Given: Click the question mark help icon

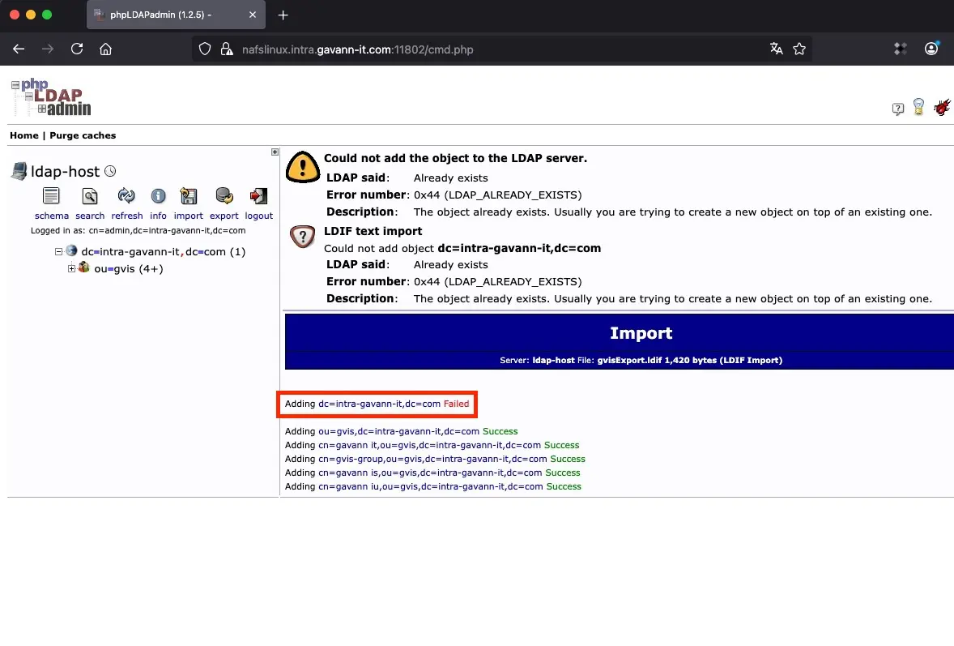Looking at the screenshot, I should point(897,109).
